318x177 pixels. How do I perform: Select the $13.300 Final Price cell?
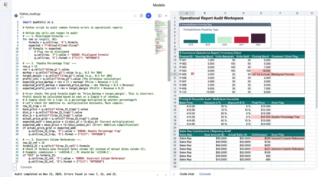261,110
